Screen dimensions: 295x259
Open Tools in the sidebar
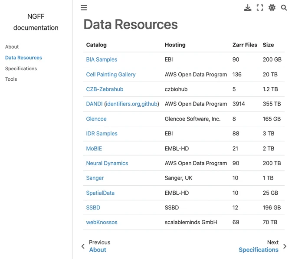point(11,79)
